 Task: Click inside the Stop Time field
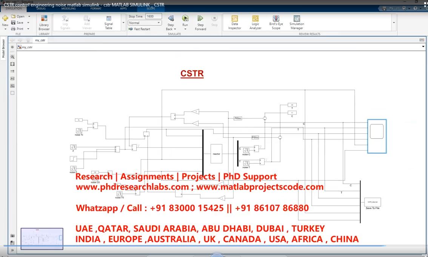tap(154, 16)
